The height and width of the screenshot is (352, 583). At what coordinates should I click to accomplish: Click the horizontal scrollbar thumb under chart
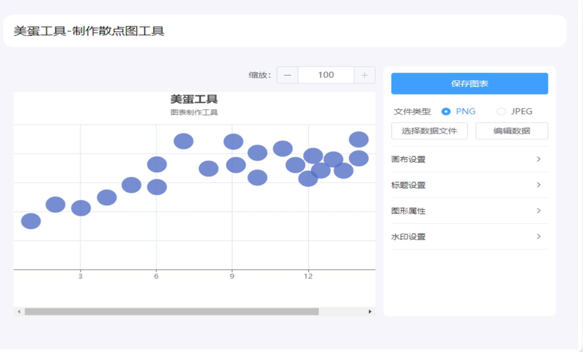172,311
